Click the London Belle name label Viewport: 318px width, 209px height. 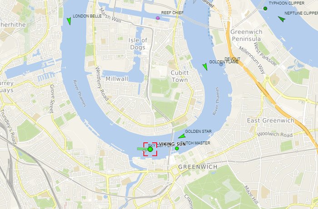(87, 16)
